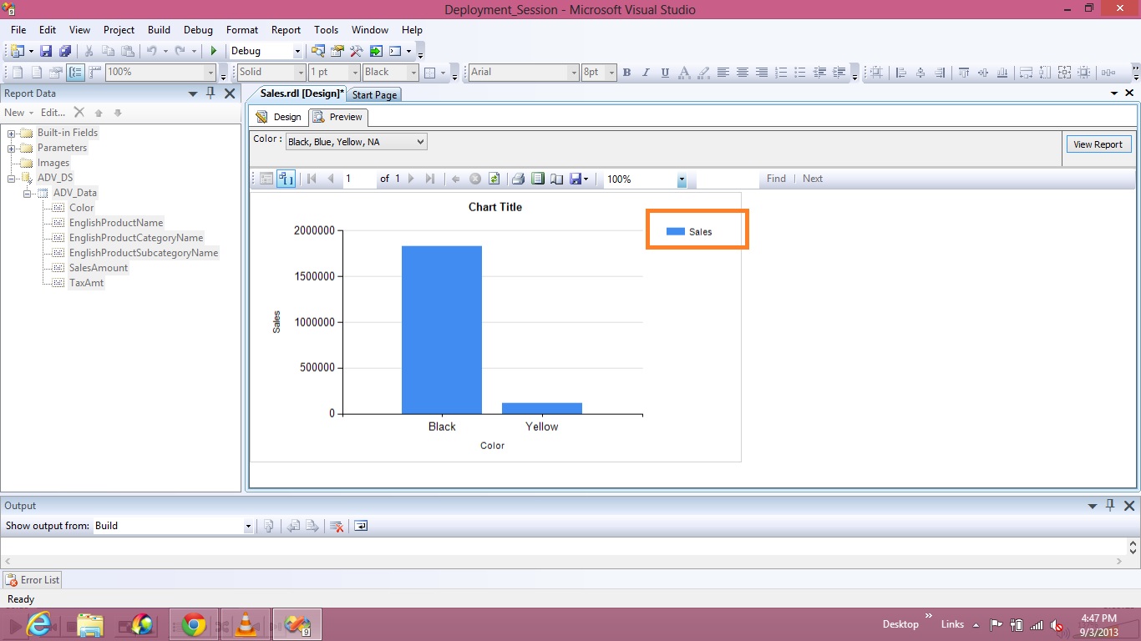Click the green Start Debugging arrow
Image resolution: width=1141 pixels, height=641 pixels.
pos(214,51)
